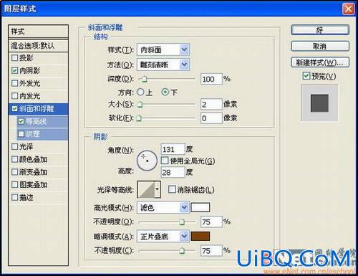Click the shadow 不透明度(C) opacity slider handle
The height and width of the screenshot is (276, 358).
(182, 251)
